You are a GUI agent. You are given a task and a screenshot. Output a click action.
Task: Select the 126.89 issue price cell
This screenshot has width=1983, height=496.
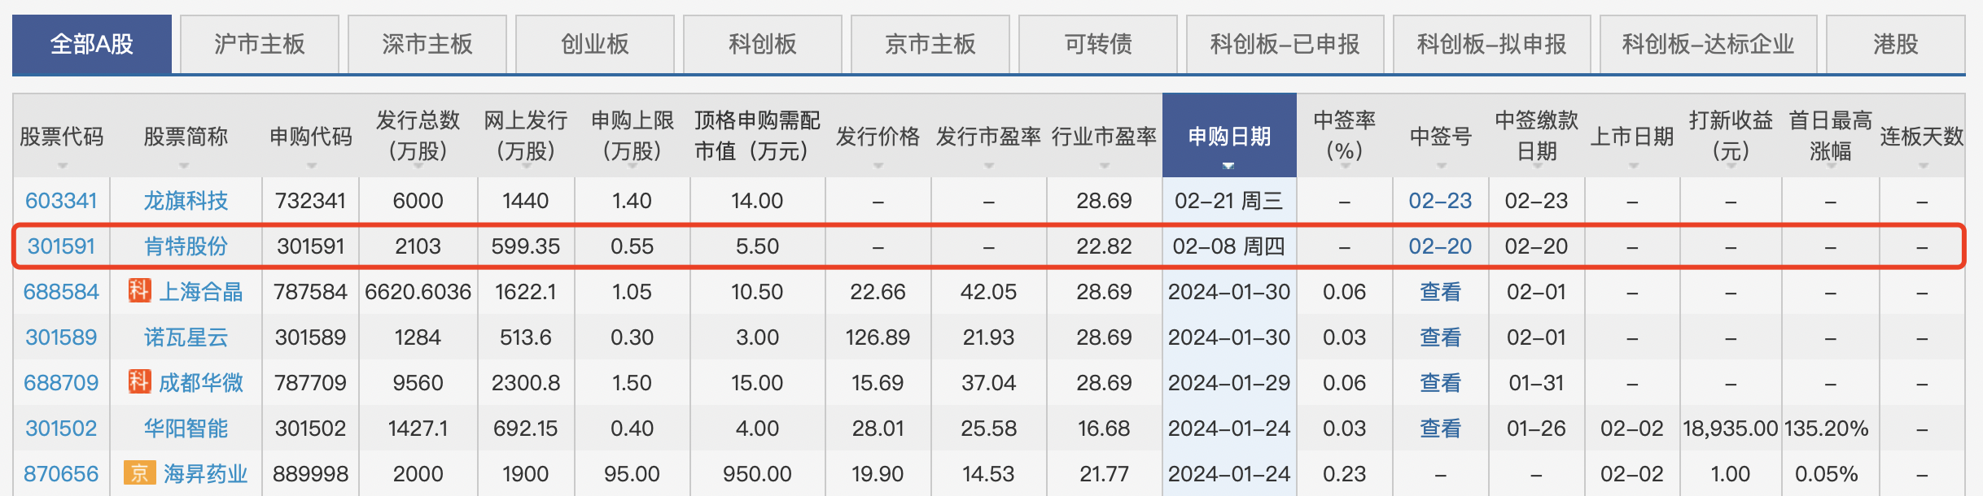[878, 337]
